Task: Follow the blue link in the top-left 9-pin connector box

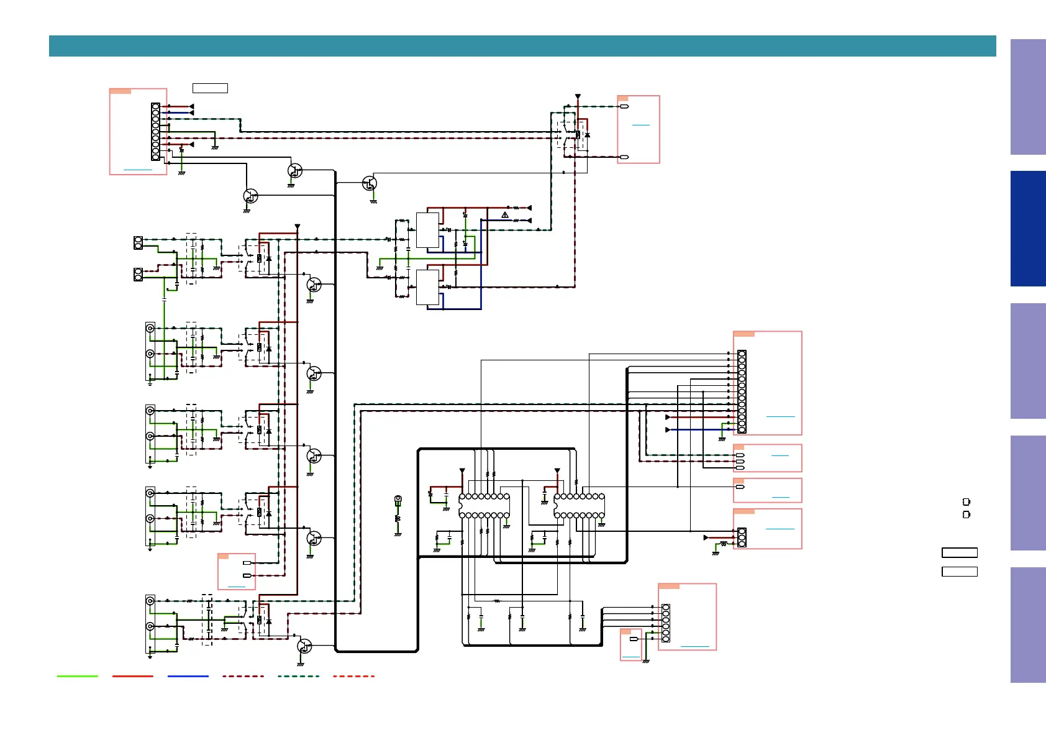Action: click(x=138, y=169)
